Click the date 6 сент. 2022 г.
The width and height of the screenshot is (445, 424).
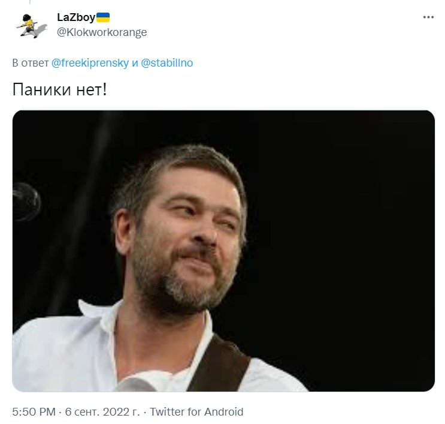pos(102,412)
